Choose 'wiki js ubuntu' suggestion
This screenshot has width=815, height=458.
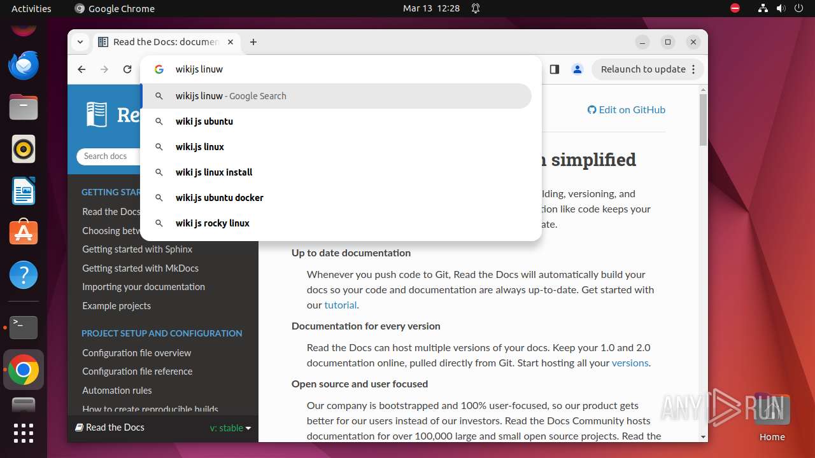(x=337, y=121)
